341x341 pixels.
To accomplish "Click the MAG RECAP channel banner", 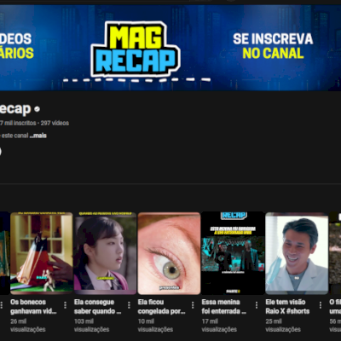I will click(x=170, y=48).
